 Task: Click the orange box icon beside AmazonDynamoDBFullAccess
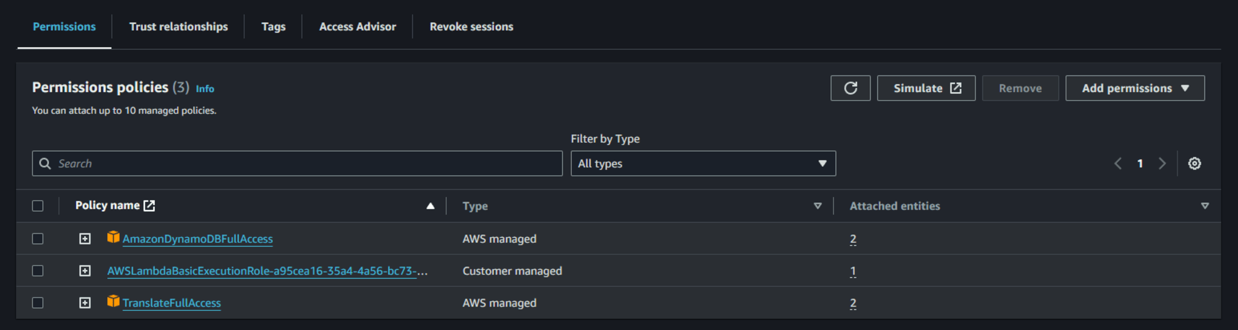pyautogui.click(x=113, y=237)
